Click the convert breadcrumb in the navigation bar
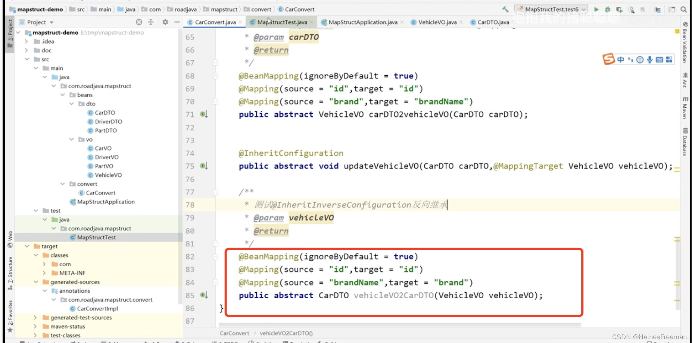Image resolution: width=692 pixels, height=343 pixels. tap(258, 9)
